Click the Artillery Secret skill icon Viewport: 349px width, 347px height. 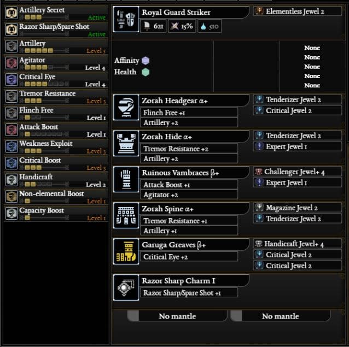[x=11, y=13]
